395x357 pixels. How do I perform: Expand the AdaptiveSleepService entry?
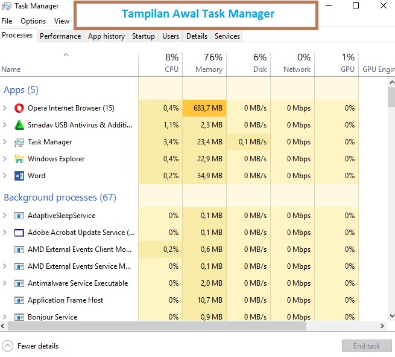[x=5, y=216]
